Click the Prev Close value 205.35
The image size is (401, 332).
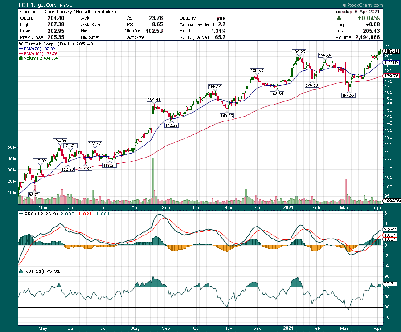point(56,37)
